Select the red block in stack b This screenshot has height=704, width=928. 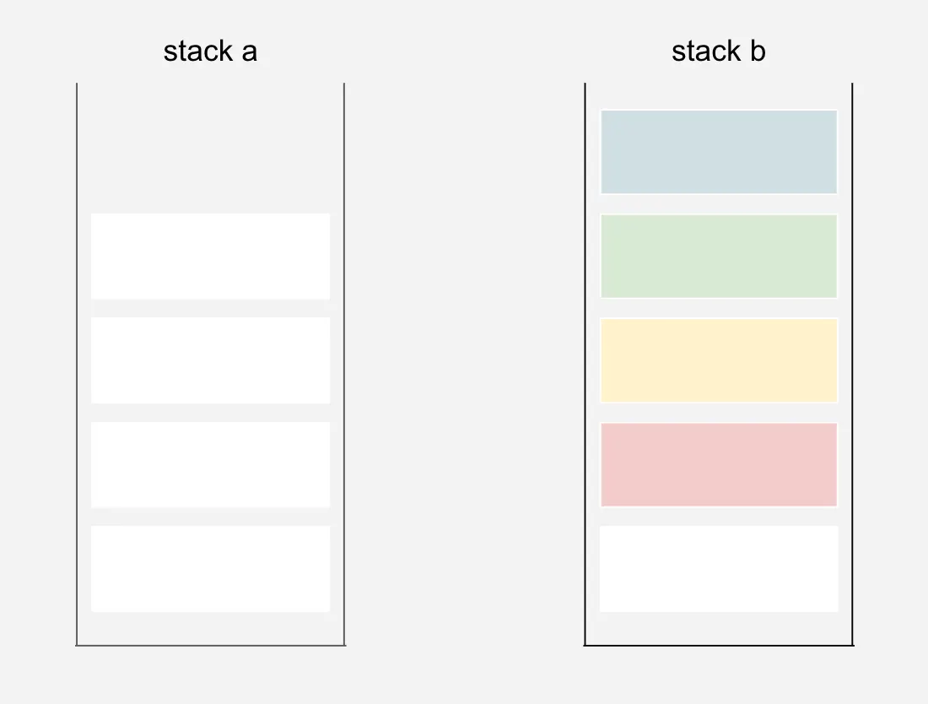click(719, 464)
